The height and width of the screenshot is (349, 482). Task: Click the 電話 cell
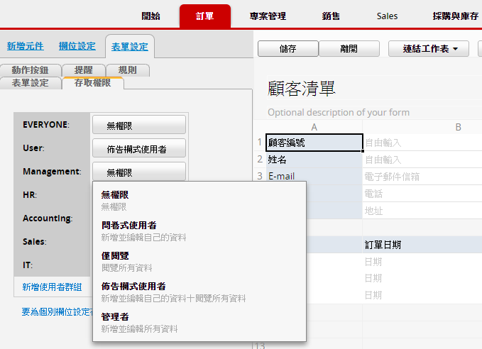click(x=422, y=194)
